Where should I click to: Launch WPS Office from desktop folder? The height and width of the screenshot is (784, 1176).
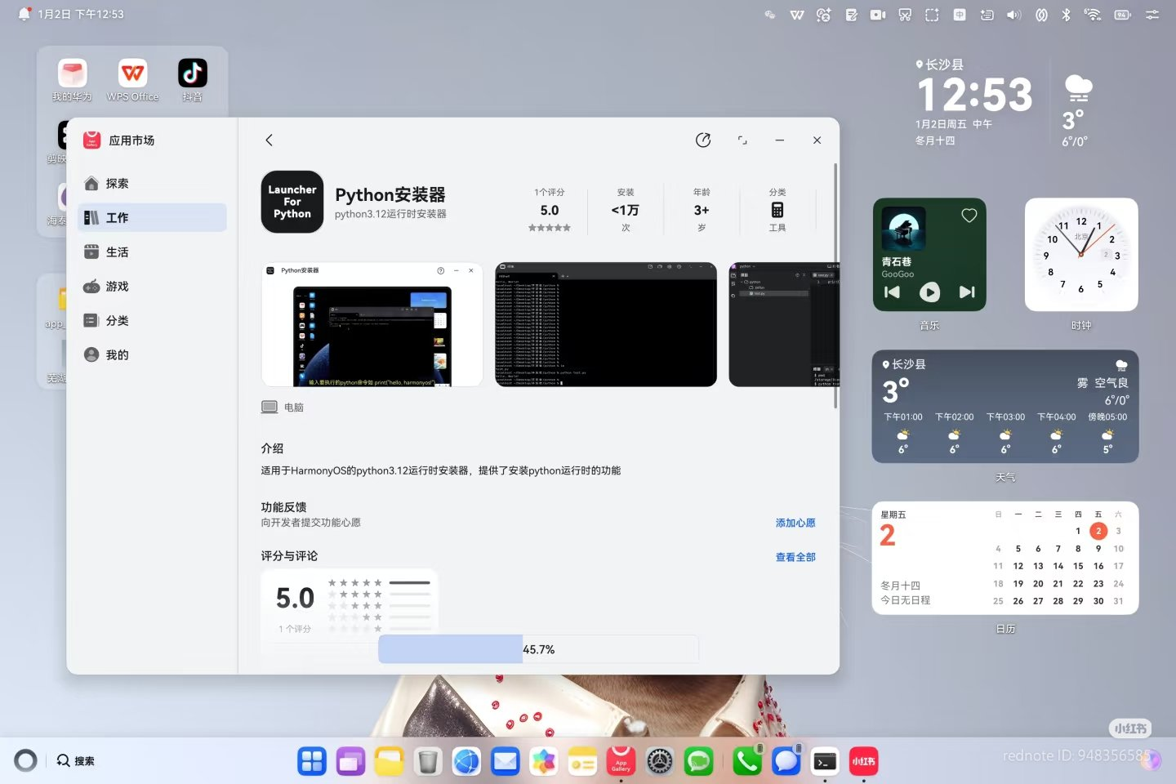132,73
